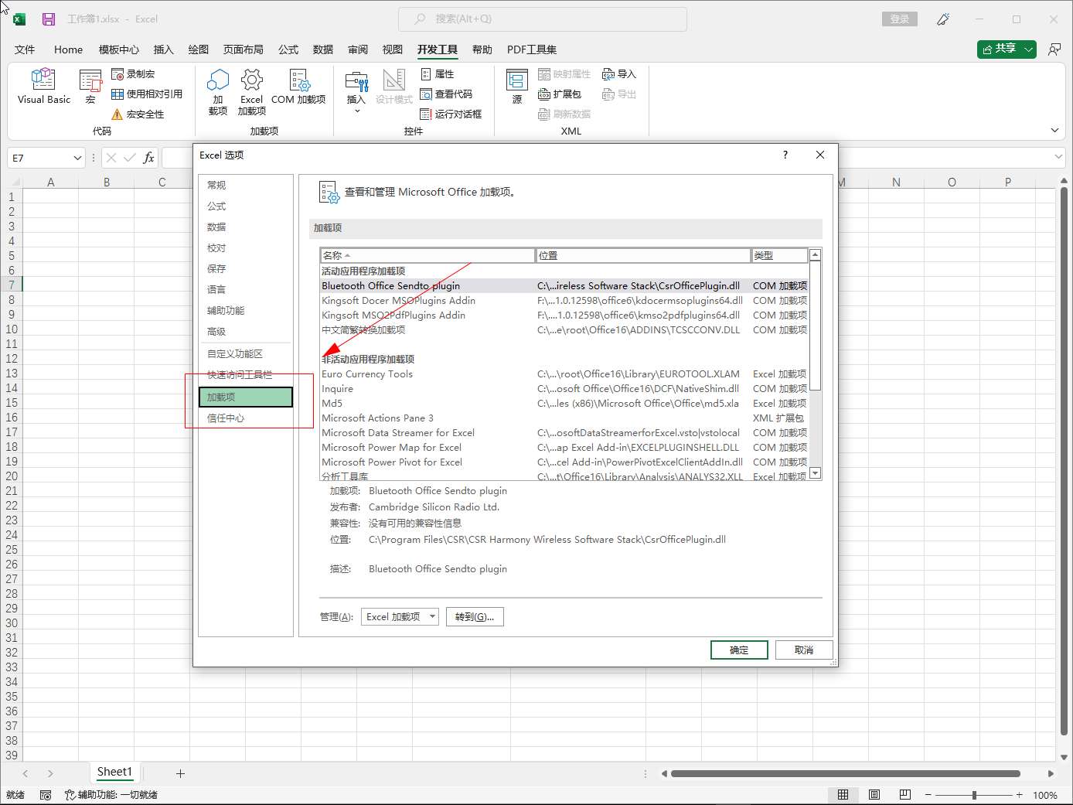Screen dimensions: 1073x805
Task: Click the search box 搜索(Alt+Q)
Action: (x=543, y=19)
